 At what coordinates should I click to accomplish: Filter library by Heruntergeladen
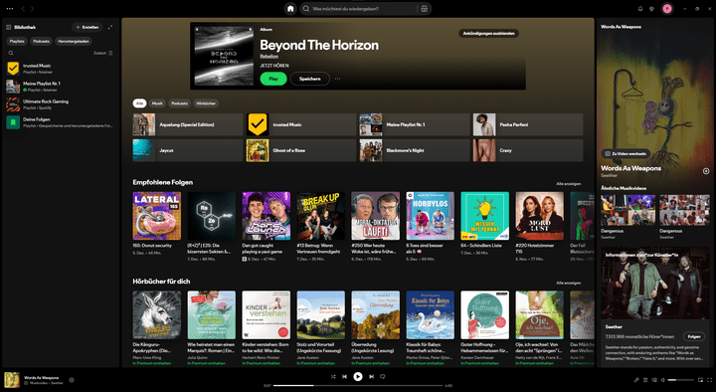(x=74, y=41)
